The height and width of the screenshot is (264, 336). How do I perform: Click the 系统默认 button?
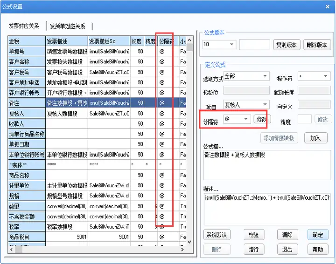coord(217,235)
